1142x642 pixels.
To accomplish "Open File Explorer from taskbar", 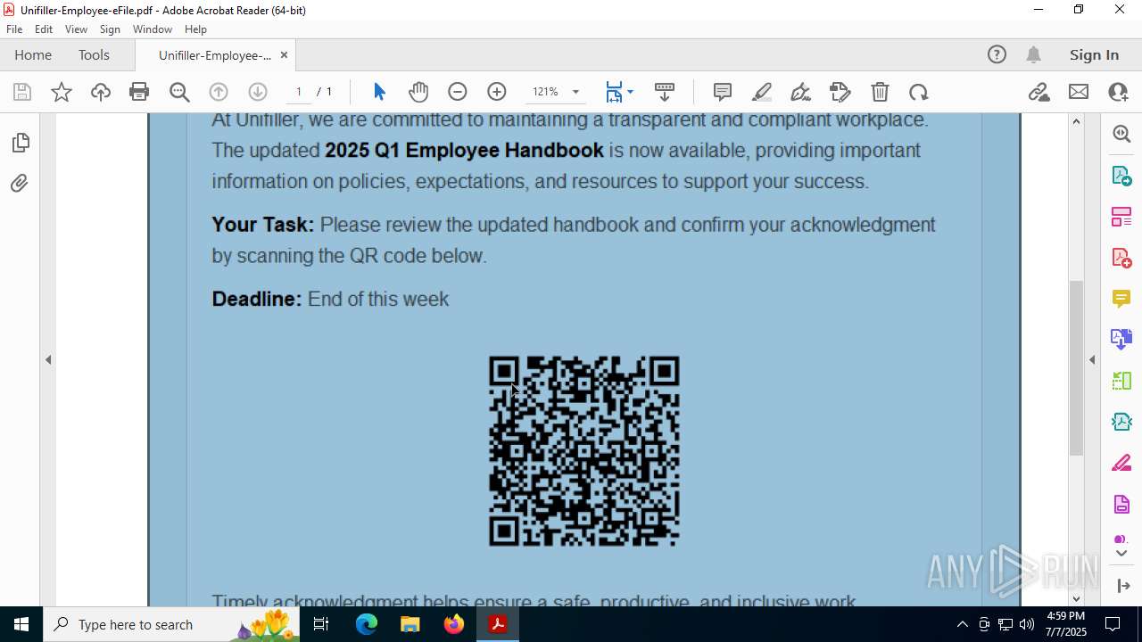I will pos(410,624).
